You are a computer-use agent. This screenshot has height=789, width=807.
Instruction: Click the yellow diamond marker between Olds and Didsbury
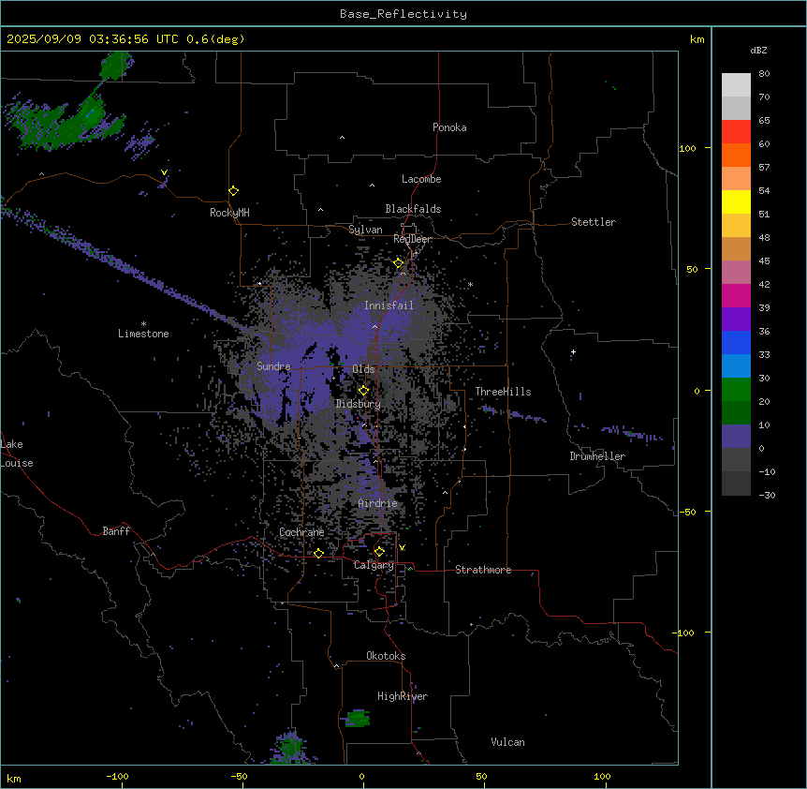point(363,391)
